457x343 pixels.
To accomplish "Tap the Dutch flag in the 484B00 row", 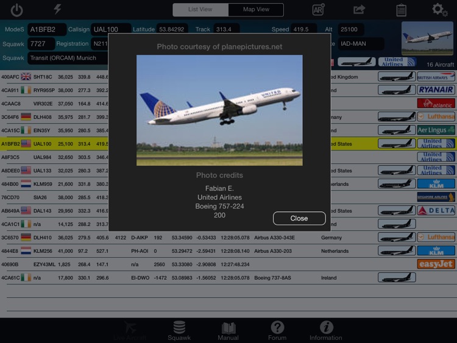I will pos(26,184).
